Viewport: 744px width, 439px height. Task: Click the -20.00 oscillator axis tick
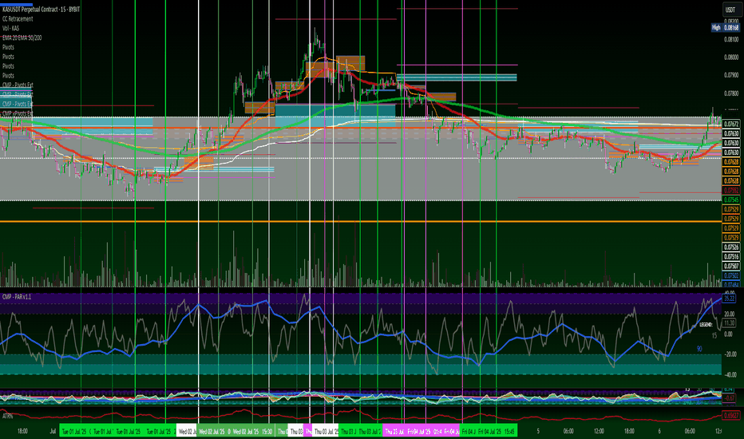pyautogui.click(x=729, y=354)
